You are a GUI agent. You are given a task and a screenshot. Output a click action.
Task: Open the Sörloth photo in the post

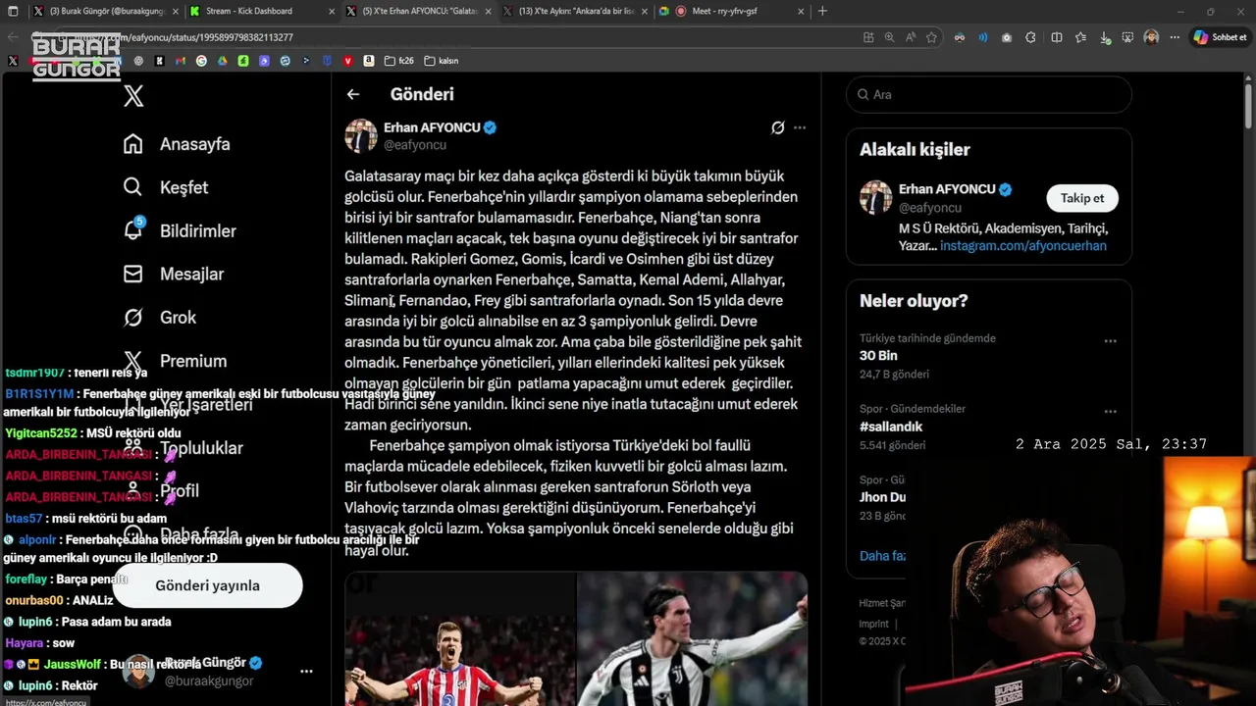point(460,638)
